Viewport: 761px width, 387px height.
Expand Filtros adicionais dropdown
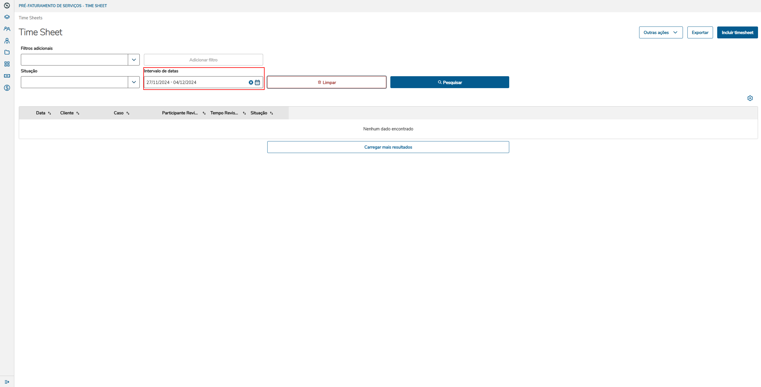pos(134,60)
